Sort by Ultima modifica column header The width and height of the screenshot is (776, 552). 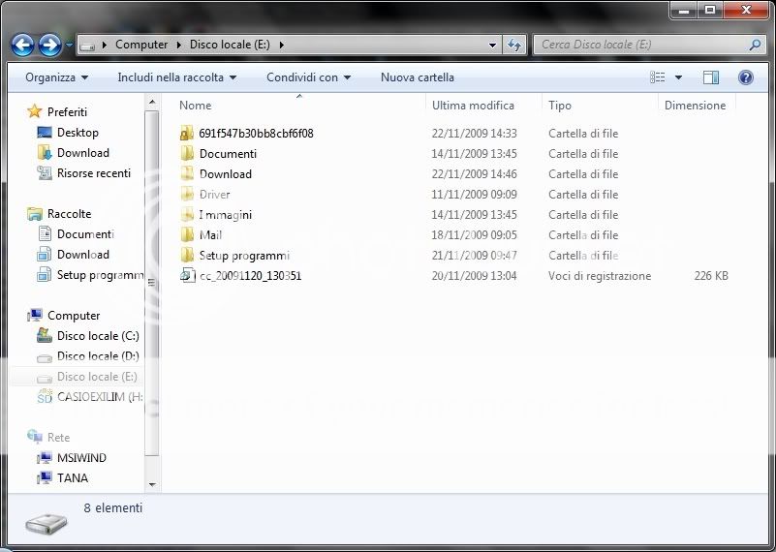pyautogui.click(x=473, y=106)
